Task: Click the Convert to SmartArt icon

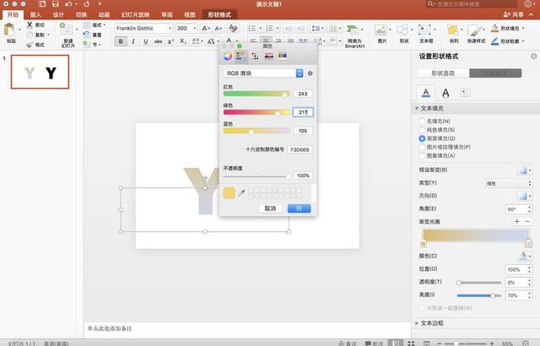Action: click(353, 30)
